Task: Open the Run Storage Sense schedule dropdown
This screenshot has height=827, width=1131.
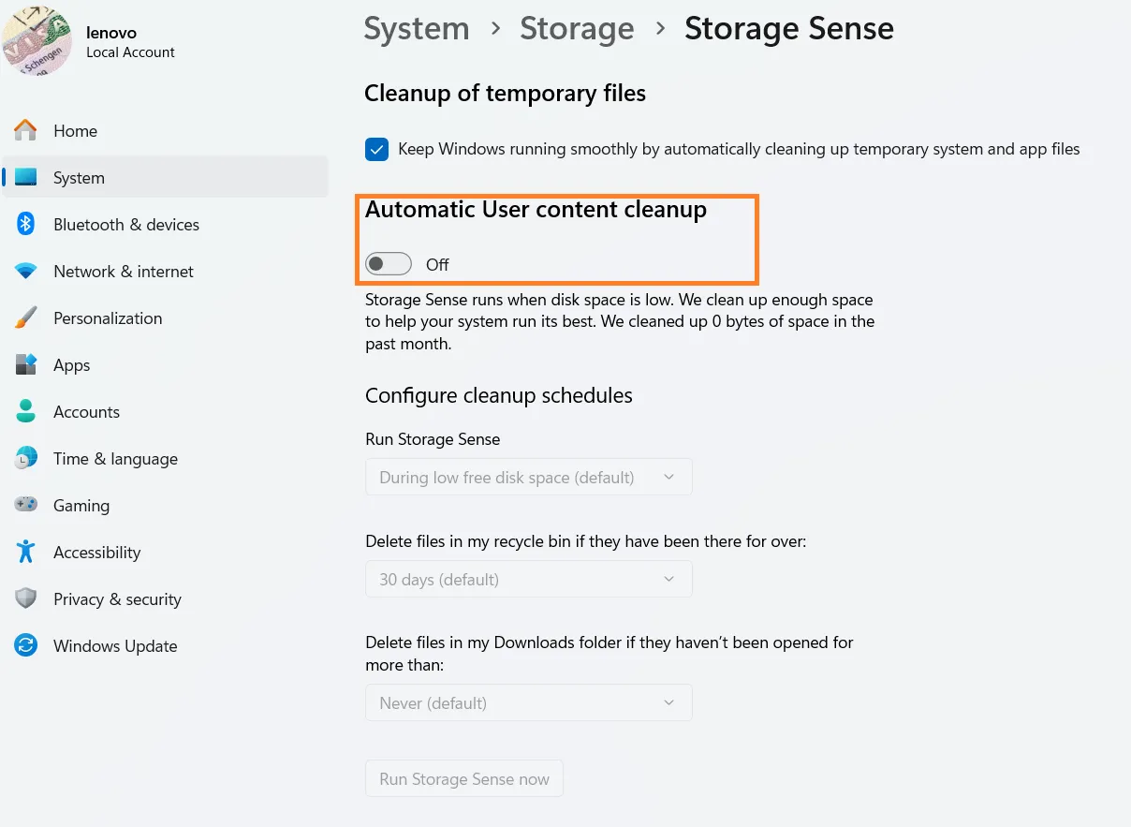Action: [528, 477]
